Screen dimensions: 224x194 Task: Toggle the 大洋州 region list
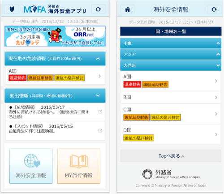(171, 65)
